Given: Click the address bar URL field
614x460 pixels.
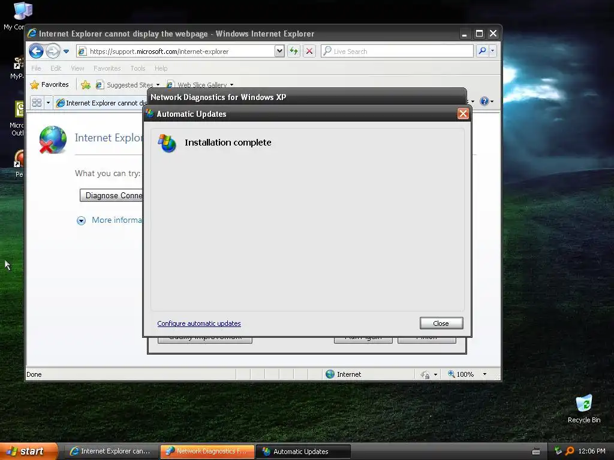Looking at the screenshot, I should [176, 52].
